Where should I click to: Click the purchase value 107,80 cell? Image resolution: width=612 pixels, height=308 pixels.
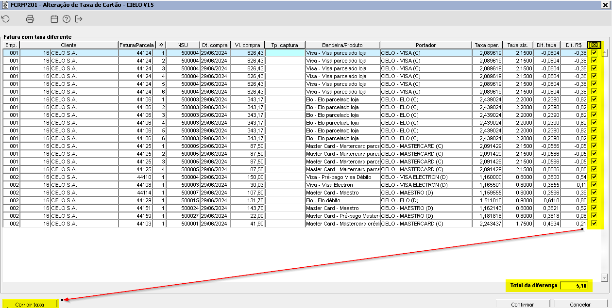(x=248, y=193)
